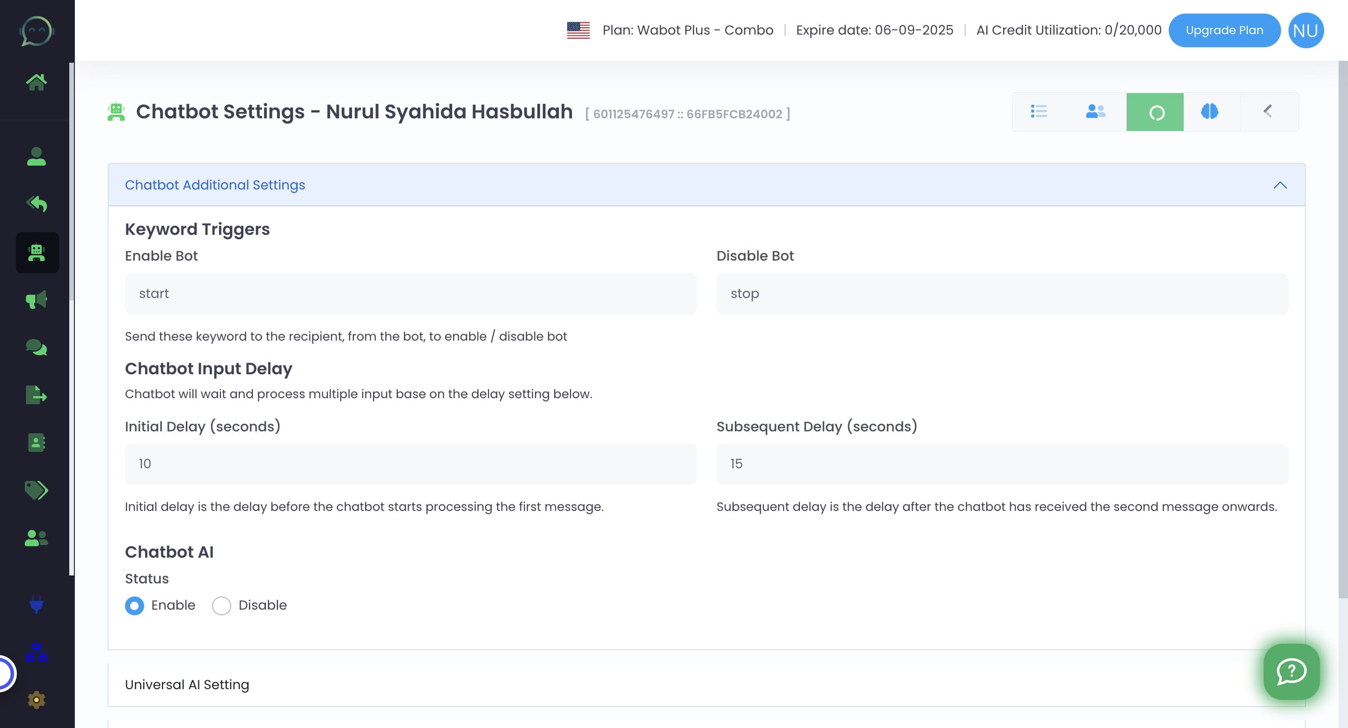
Task: Click the reply-all arrows sidebar icon
Action: point(36,204)
